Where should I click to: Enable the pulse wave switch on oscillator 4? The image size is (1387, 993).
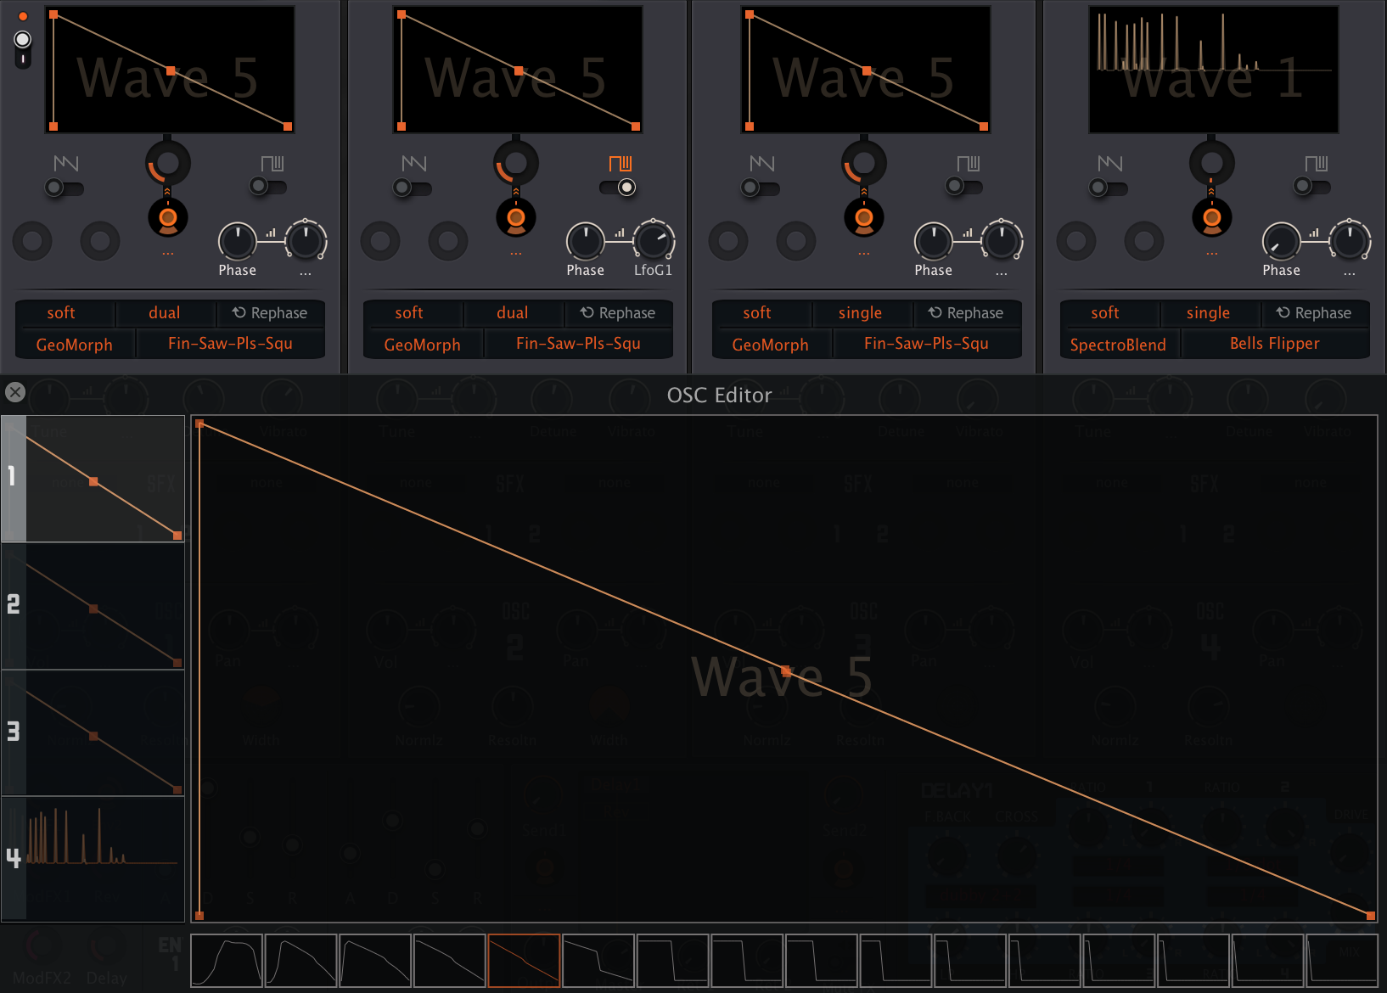tap(1312, 186)
